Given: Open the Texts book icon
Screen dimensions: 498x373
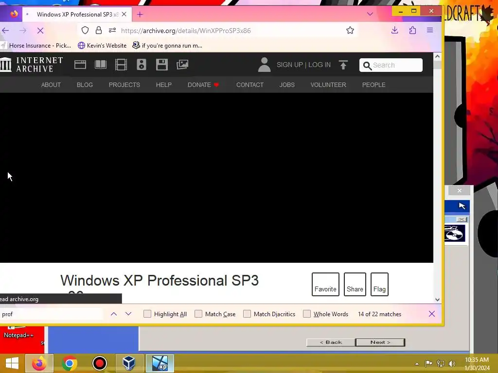Looking at the screenshot, I should click(x=101, y=65).
